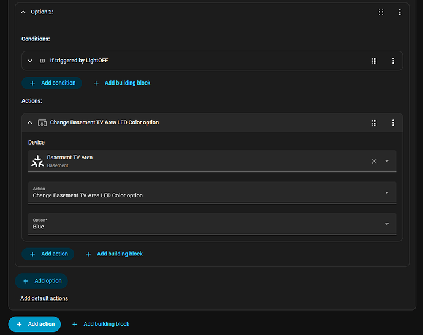
Task: Click the LED Color action drag handle
Action: click(374, 122)
